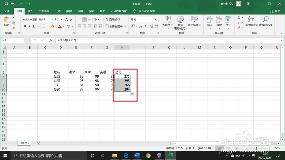
Task: Switch to the 页面布局 tab
Action: click(44, 11)
